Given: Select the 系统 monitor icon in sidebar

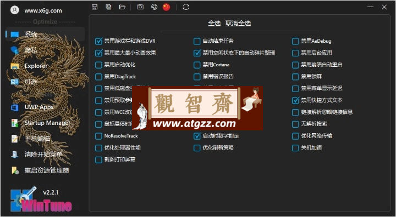Looking at the screenshot, I should click(15, 35).
